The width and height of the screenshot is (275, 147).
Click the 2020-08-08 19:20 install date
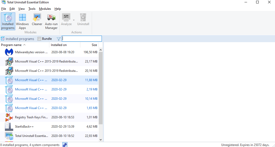point(63,52)
